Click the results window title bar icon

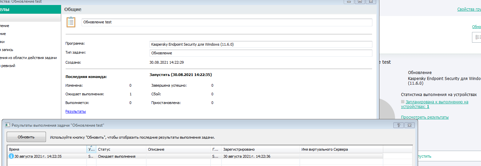[7, 125]
